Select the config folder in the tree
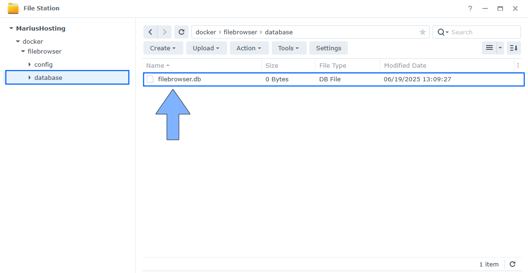 43,64
